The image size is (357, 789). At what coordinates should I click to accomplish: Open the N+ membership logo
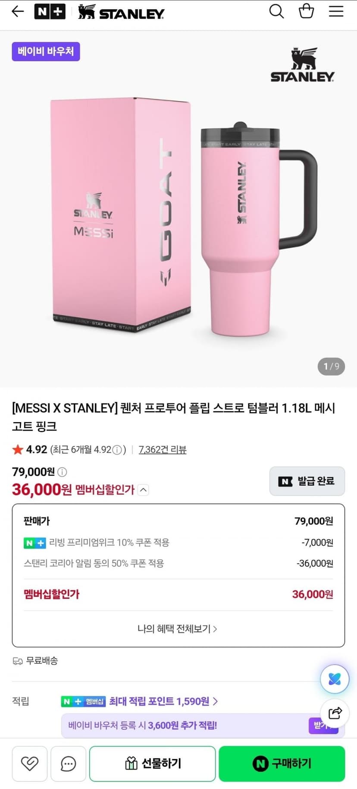pyautogui.click(x=50, y=12)
